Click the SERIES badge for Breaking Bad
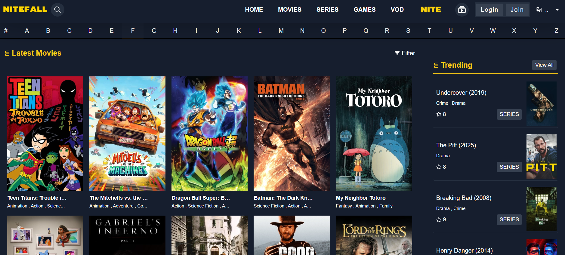The image size is (565, 255). pyautogui.click(x=509, y=220)
